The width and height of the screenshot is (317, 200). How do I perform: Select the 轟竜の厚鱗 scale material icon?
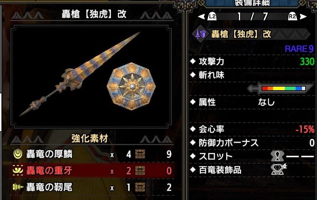[x=18, y=154]
